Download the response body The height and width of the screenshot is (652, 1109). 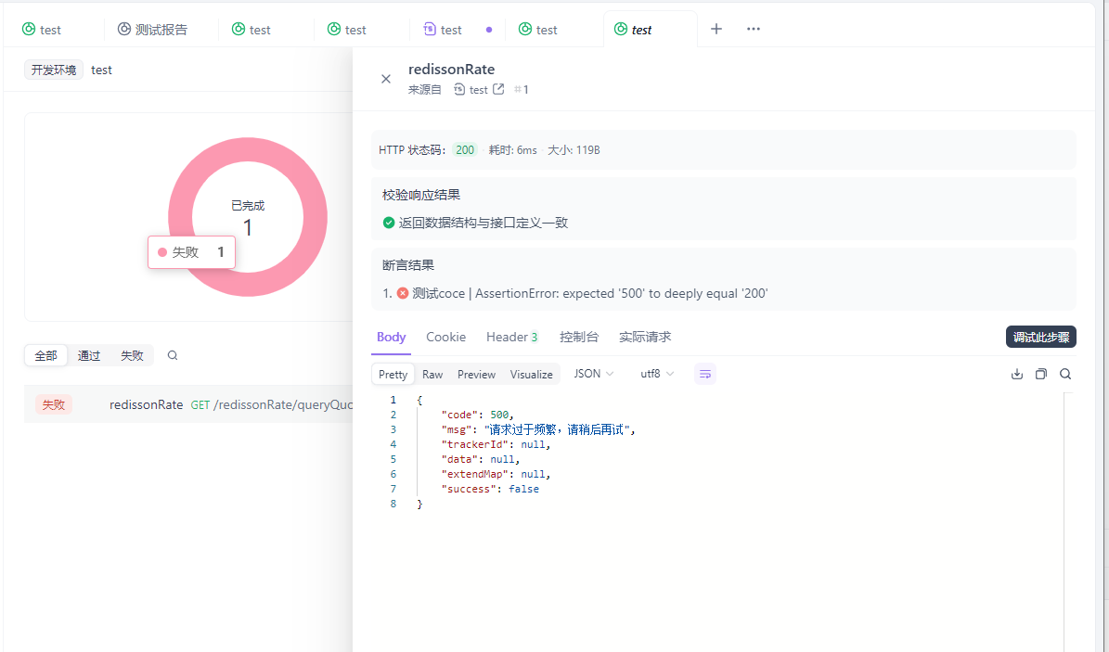click(x=1016, y=373)
